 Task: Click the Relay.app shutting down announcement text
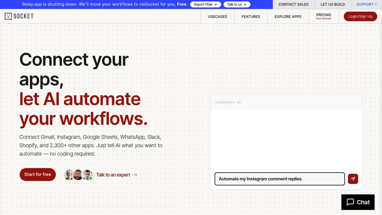click(105, 4)
